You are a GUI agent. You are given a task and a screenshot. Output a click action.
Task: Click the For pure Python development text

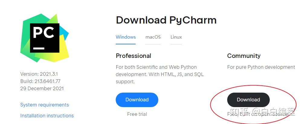pyautogui.click(x=261, y=67)
